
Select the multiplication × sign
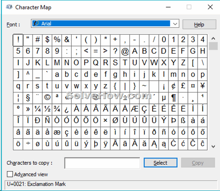point(106,121)
